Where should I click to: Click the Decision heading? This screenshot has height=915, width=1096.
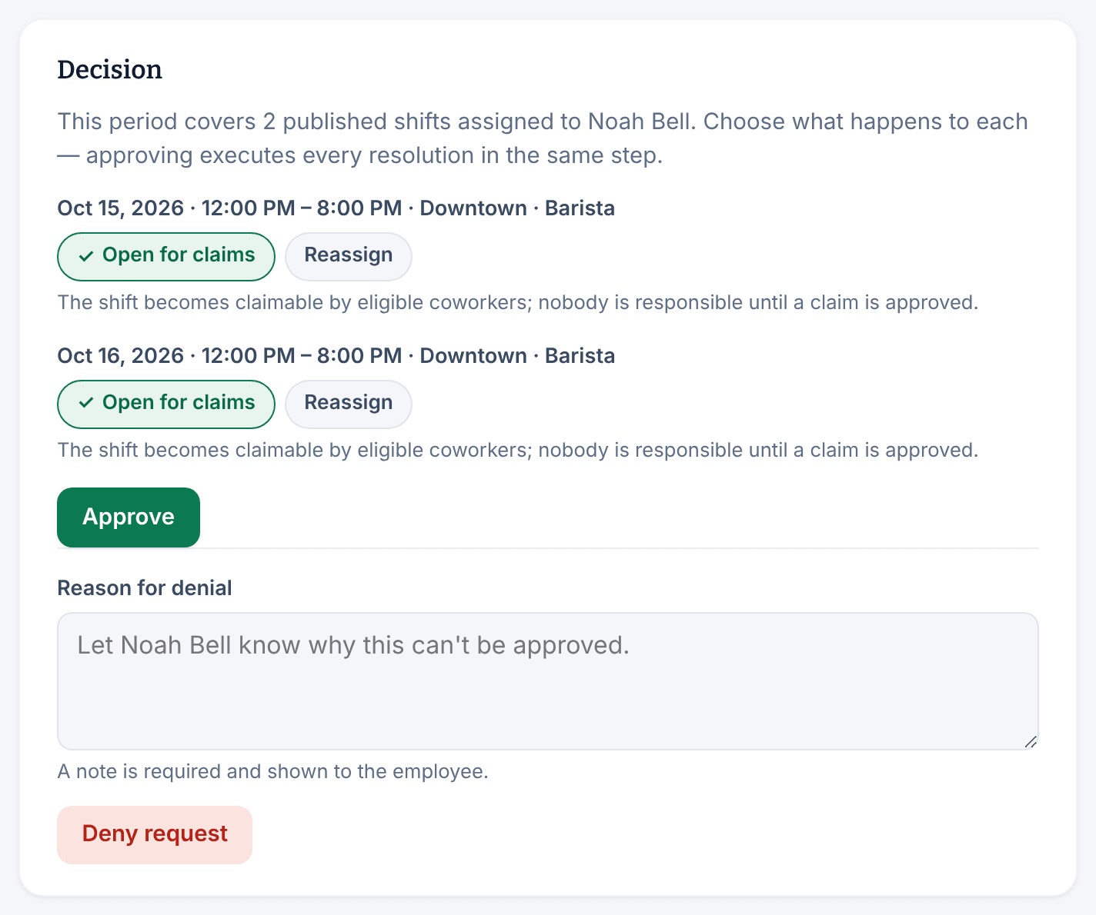tap(110, 70)
